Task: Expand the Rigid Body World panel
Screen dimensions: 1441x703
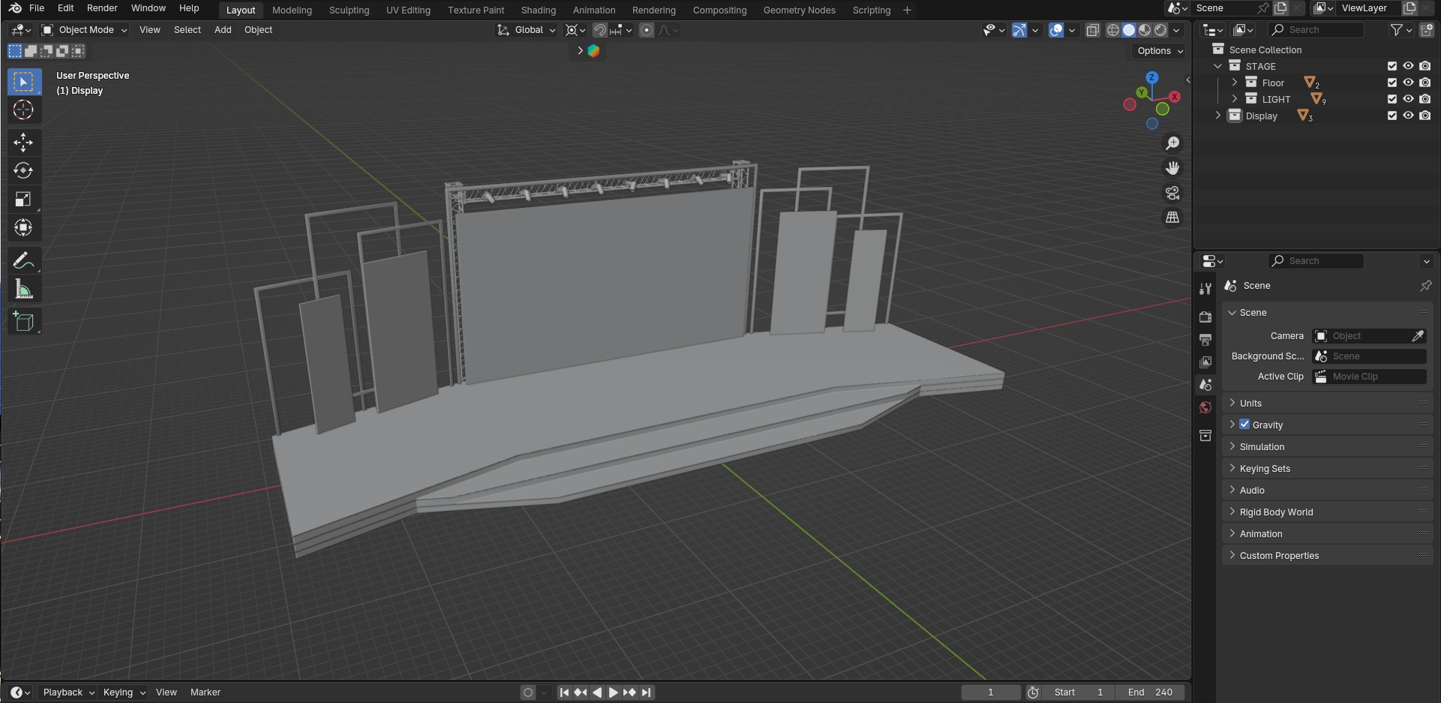Action: [1328, 512]
